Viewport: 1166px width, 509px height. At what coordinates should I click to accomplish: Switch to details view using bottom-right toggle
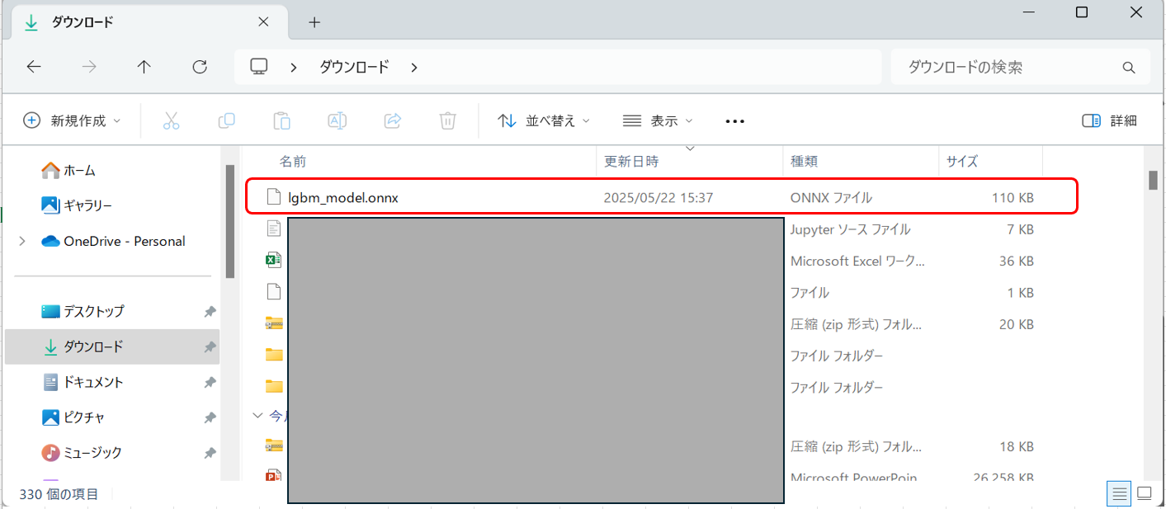click(x=1118, y=493)
